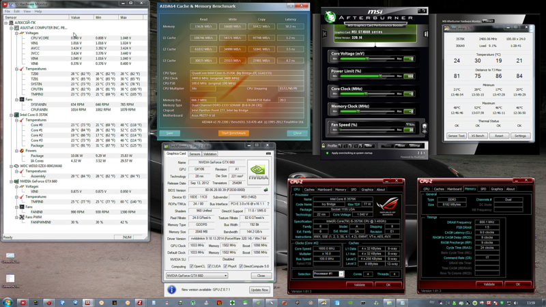Click the green cross taskbar icon
This screenshot has width=546, height=307.
(232, 303)
